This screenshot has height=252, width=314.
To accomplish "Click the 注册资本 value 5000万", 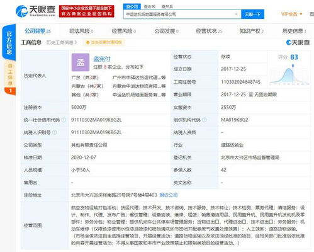I will [x=79, y=107].
